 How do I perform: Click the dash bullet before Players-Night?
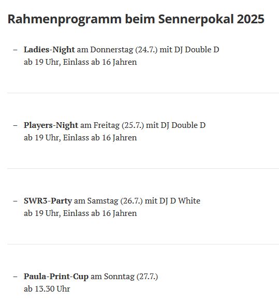pos(15,125)
